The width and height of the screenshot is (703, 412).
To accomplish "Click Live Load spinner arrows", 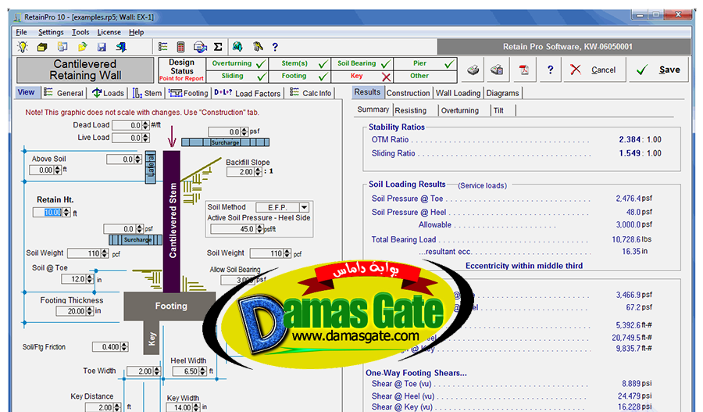I will coord(146,138).
